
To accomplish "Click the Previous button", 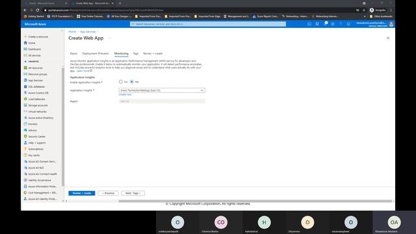I will click(x=109, y=193).
